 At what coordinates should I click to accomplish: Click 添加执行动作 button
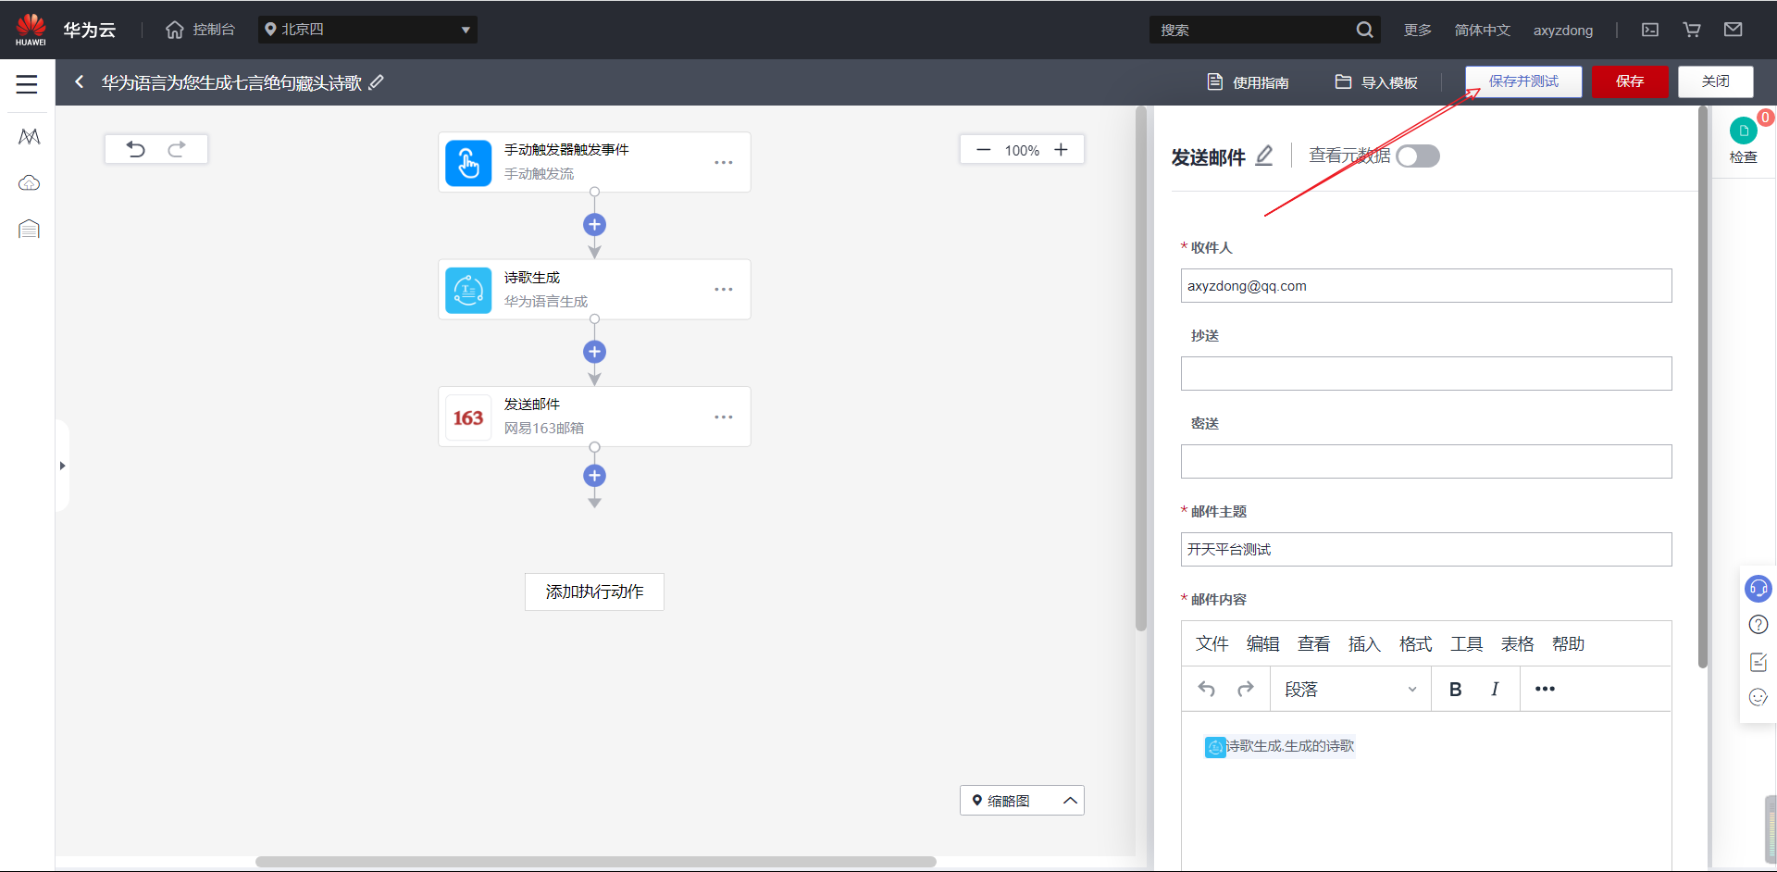point(594,592)
